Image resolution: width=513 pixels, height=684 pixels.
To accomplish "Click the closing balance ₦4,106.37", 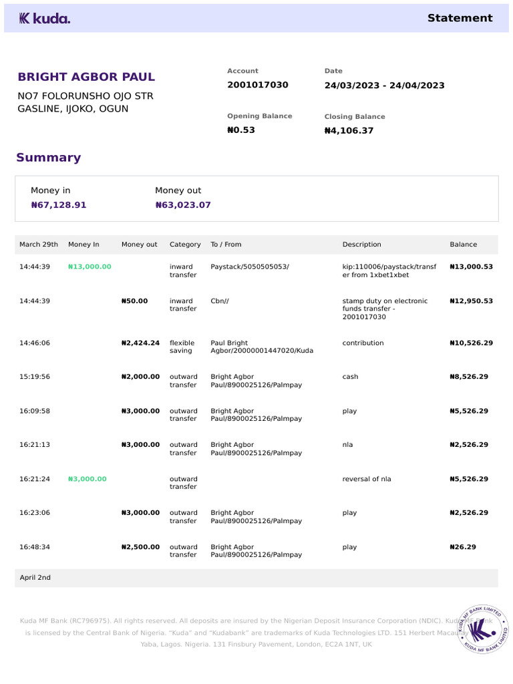I will pyautogui.click(x=349, y=131).
